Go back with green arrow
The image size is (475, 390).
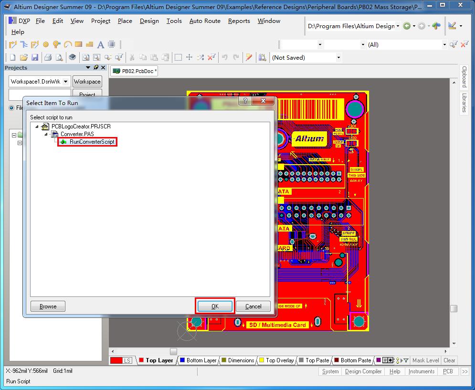point(407,26)
